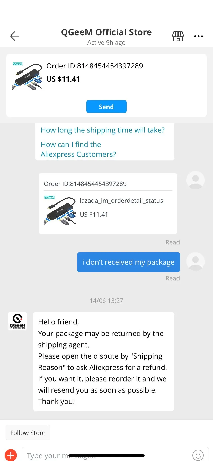Select 'How long the shipping time will take?'
Viewport: 213px width, 461px height.
pos(103,130)
